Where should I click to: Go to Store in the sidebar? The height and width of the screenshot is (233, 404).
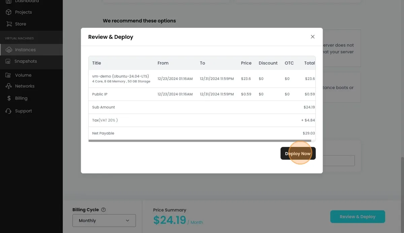pyautogui.click(x=21, y=24)
